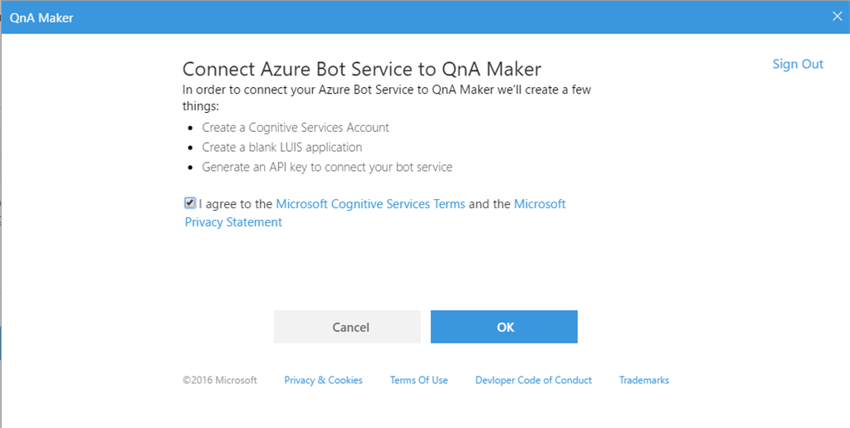The image size is (850, 428).
Task: Open the Devloper Code of Conduct link
Action: tap(533, 380)
